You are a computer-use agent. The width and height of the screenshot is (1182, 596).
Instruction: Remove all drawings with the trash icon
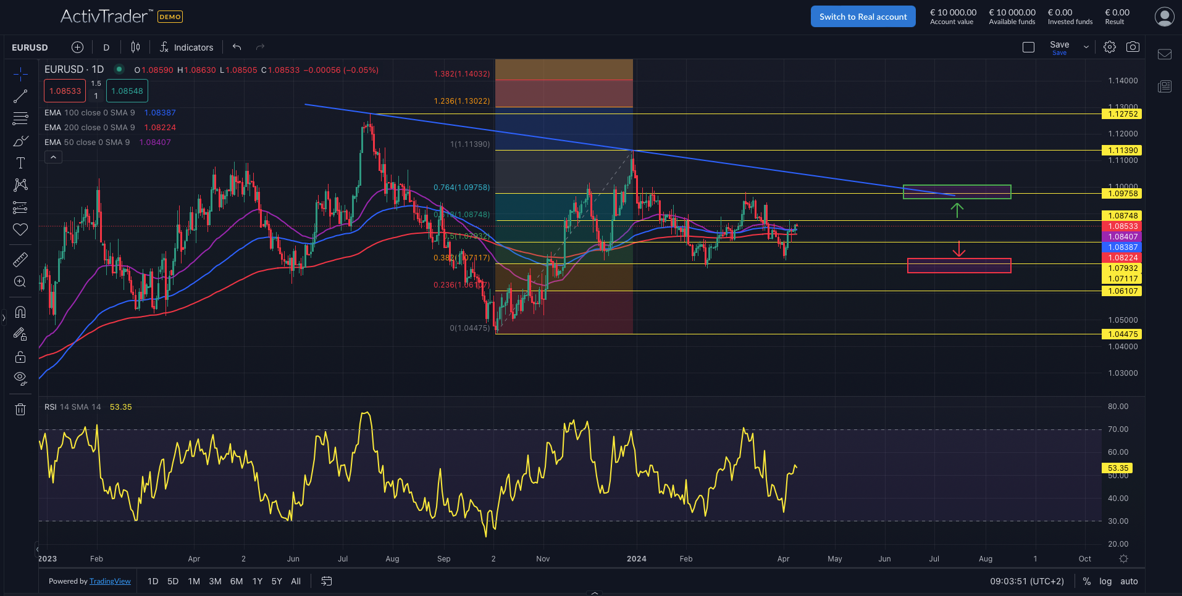tap(20, 409)
